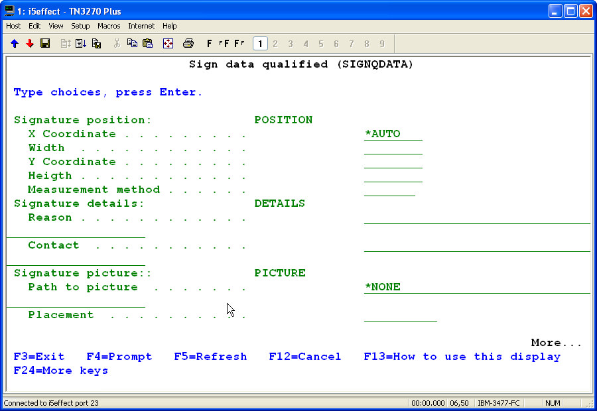Click F3=Exit function key text

pyautogui.click(x=39, y=357)
